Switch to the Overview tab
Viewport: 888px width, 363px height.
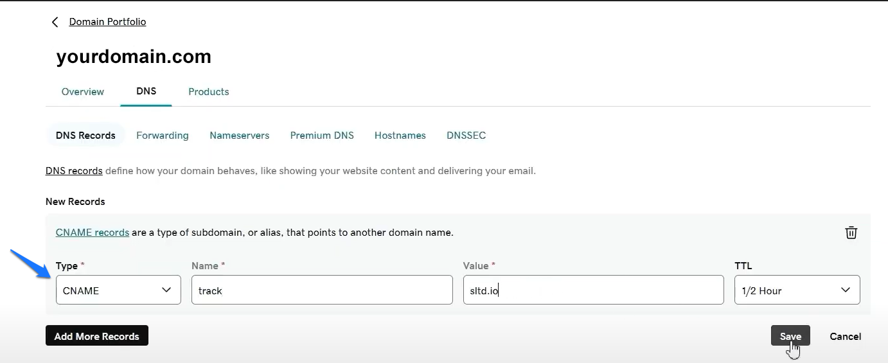(82, 92)
